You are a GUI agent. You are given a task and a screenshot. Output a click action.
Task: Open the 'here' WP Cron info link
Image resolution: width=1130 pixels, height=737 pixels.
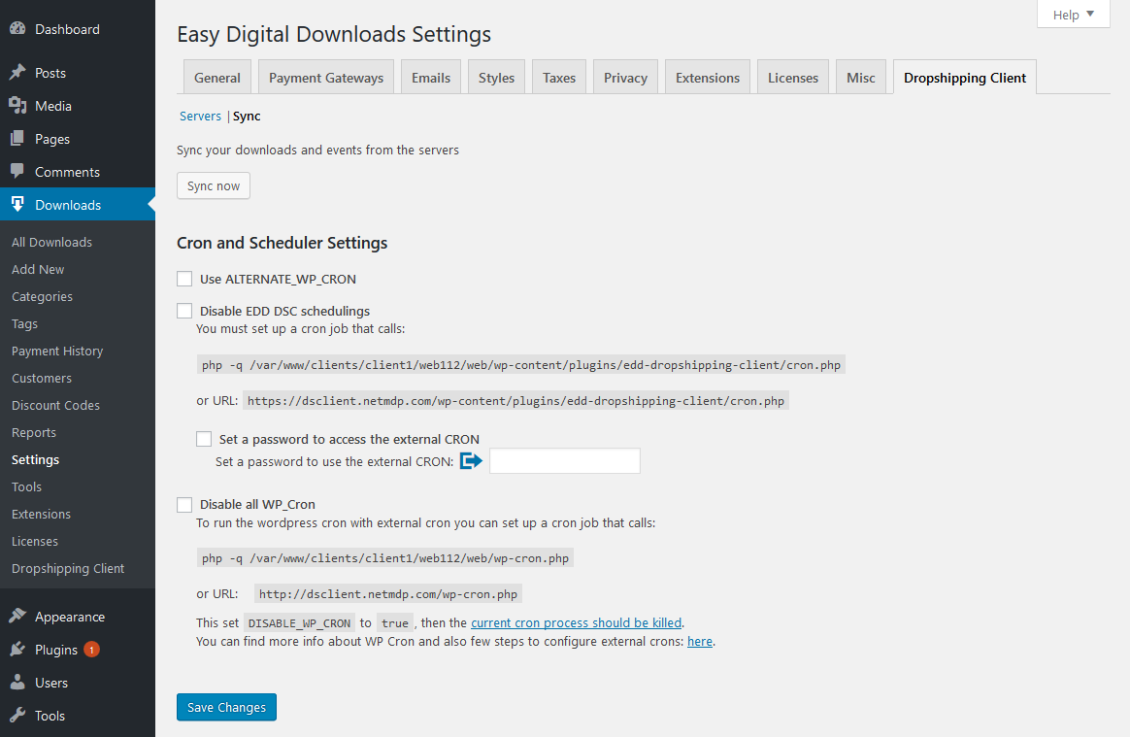click(x=700, y=641)
